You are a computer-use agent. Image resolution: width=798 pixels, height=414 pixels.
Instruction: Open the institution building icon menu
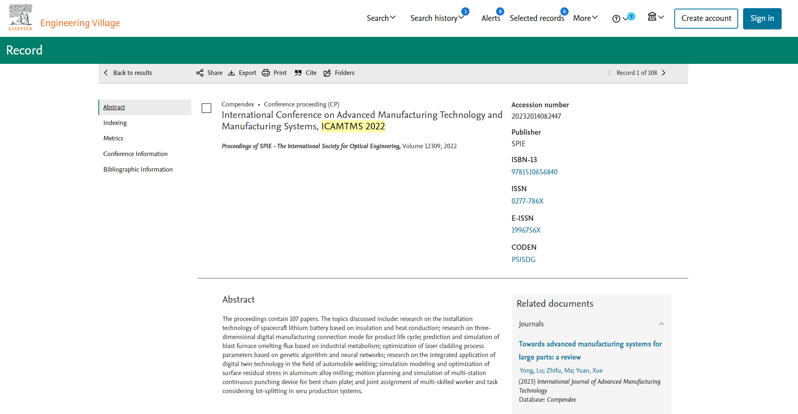652,16
